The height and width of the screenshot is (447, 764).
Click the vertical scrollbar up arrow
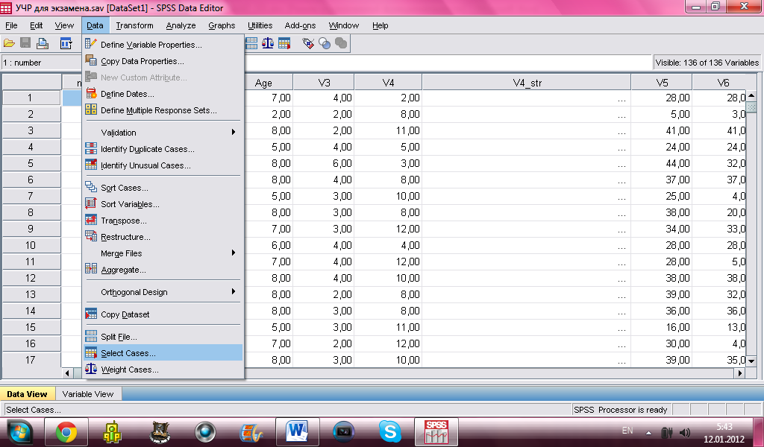[x=751, y=96]
